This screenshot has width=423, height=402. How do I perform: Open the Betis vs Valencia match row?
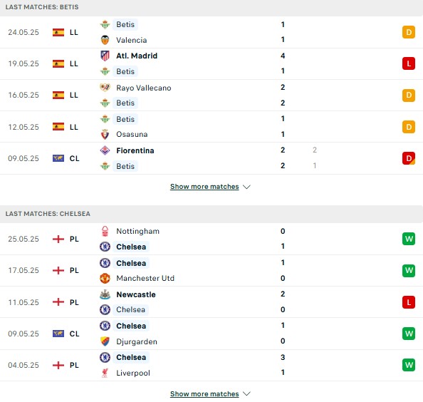click(211, 32)
